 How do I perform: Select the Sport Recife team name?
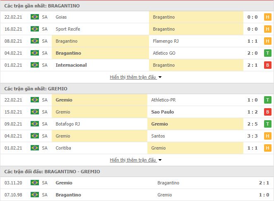68,29
